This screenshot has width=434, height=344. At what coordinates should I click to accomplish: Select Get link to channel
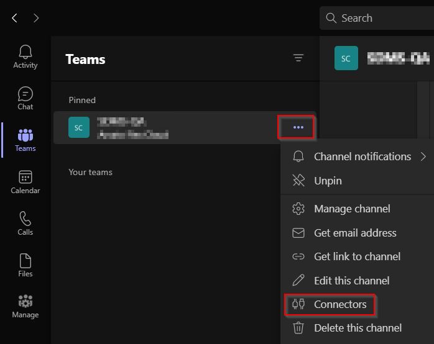click(357, 256)
